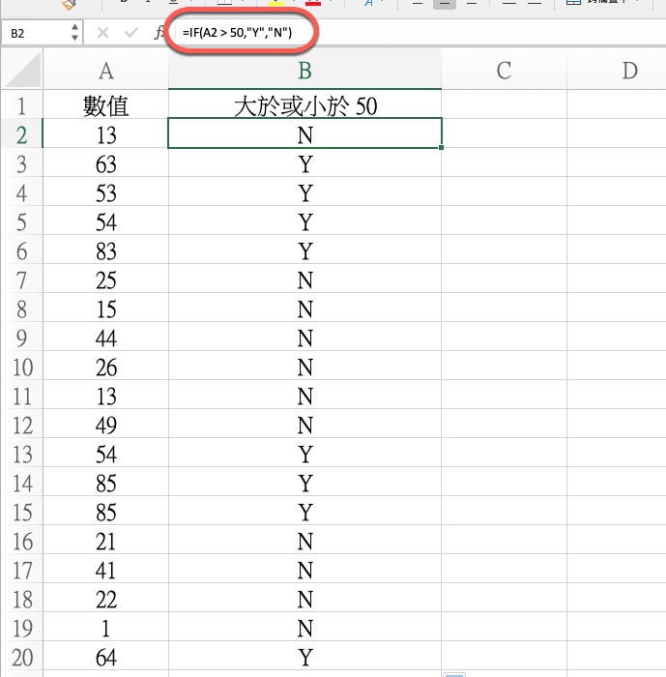Click the header cell '數值'
This screenshot has width=666, height=677.
pyautogui.click(x=105, y=105)
